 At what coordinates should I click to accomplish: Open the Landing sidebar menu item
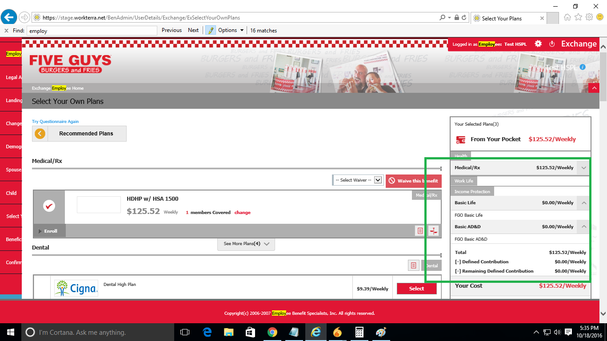(x=11, y=100)
